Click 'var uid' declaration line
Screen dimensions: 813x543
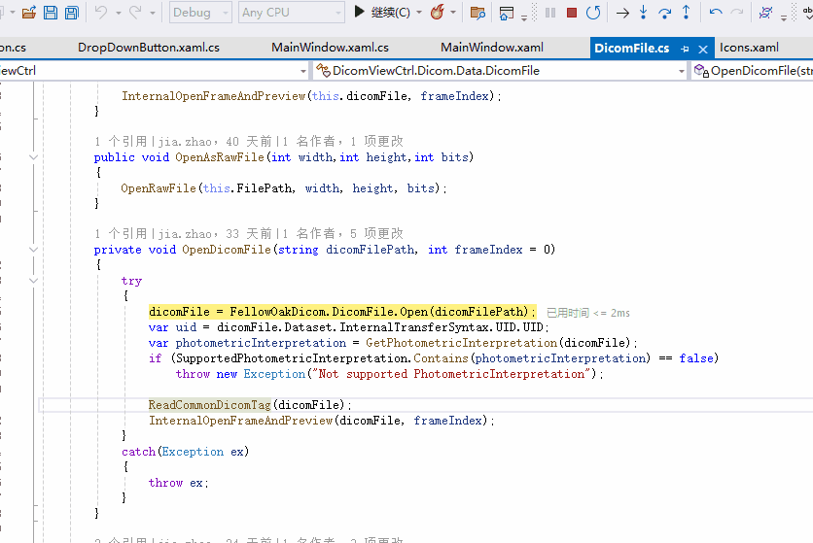click(x=348, y=327)
